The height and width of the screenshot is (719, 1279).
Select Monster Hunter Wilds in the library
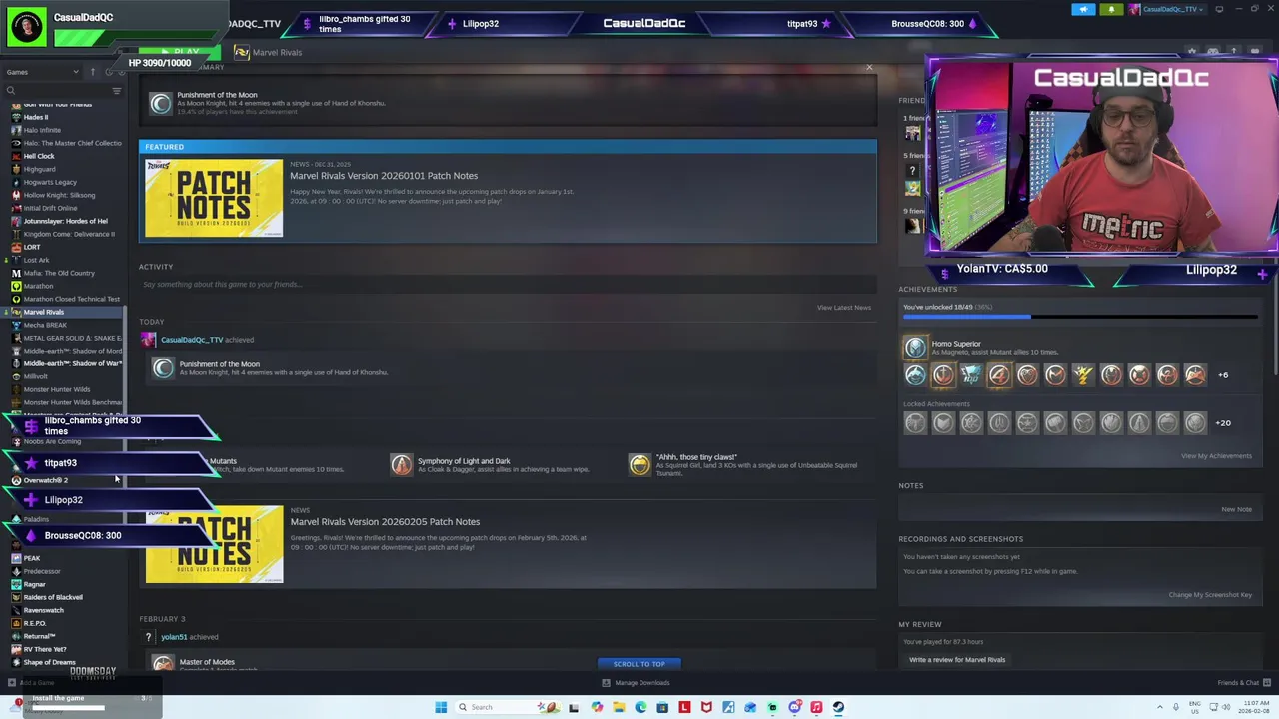(56, 389)
